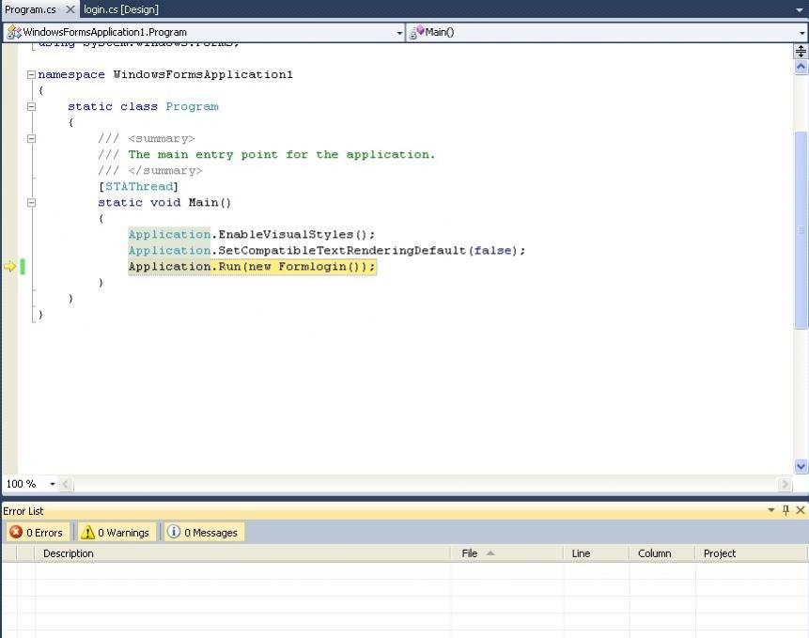
Task: Collapse the static void Main() method
Action: click(31, 203)
